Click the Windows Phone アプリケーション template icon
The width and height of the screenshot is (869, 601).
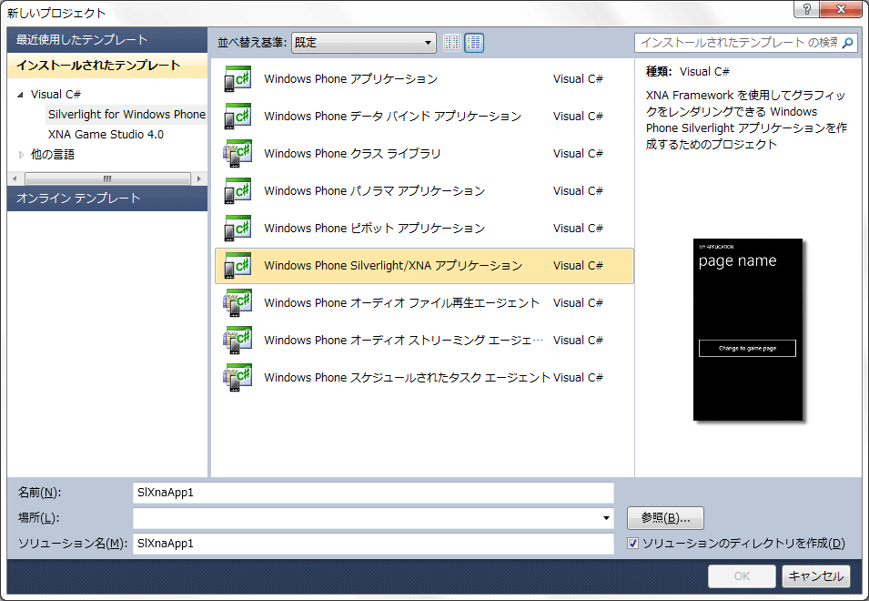(237, 78)
